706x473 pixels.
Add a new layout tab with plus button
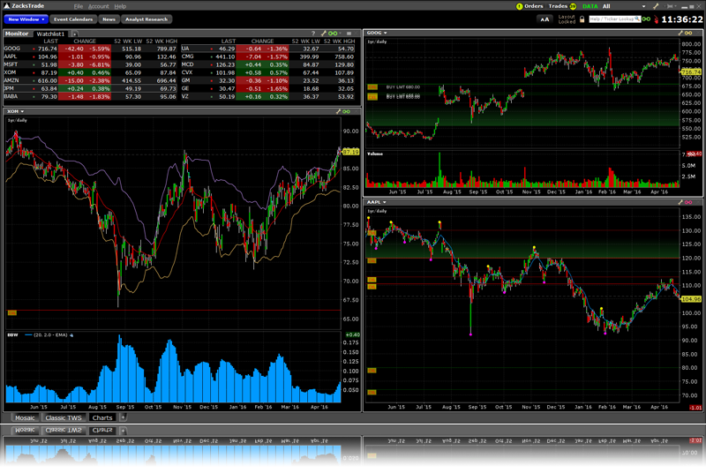pyautogui.click(x=122, y=417)
